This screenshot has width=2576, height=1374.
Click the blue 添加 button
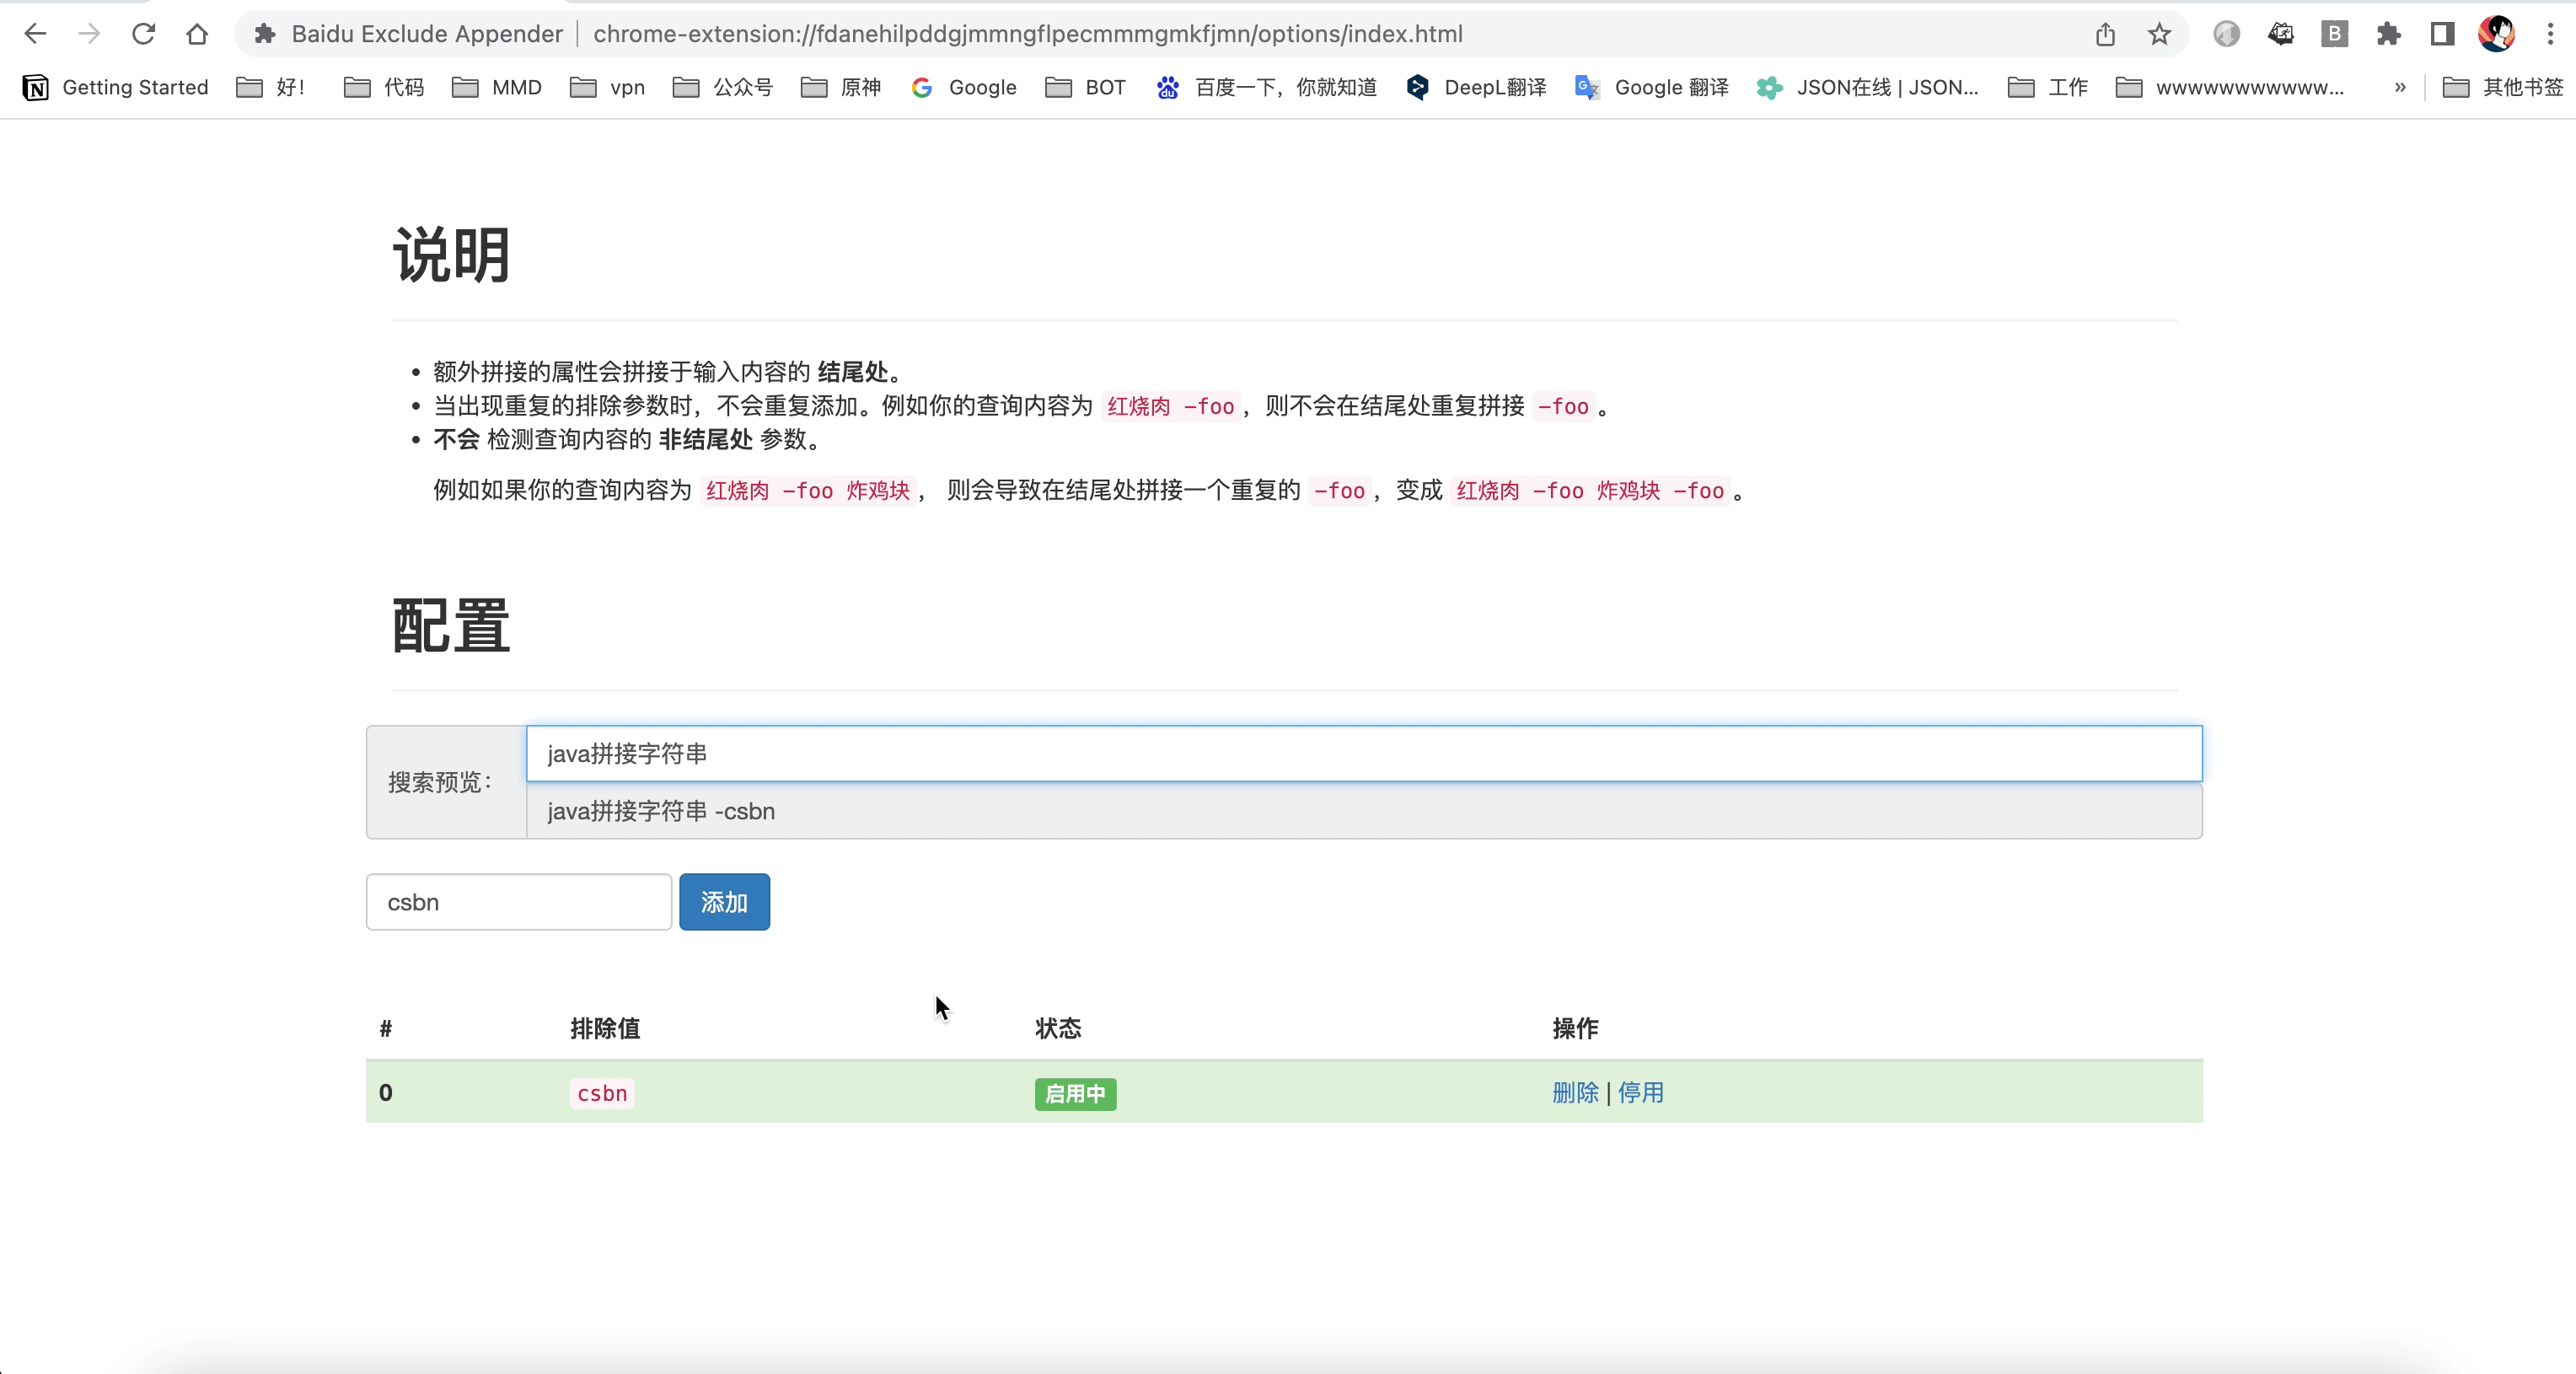(724, 902)
